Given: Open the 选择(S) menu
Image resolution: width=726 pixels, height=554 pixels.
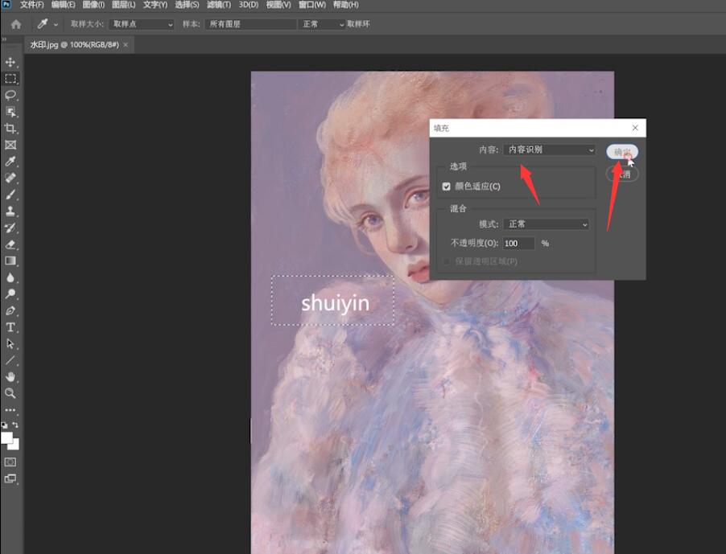Looking at the screenshot, I should coord(187,5).
